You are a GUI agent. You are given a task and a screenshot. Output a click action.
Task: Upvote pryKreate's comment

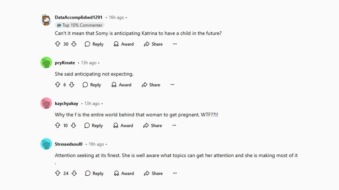click(x=58, y=85)
